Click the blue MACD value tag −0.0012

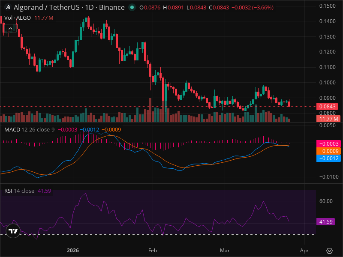point(328,158)
